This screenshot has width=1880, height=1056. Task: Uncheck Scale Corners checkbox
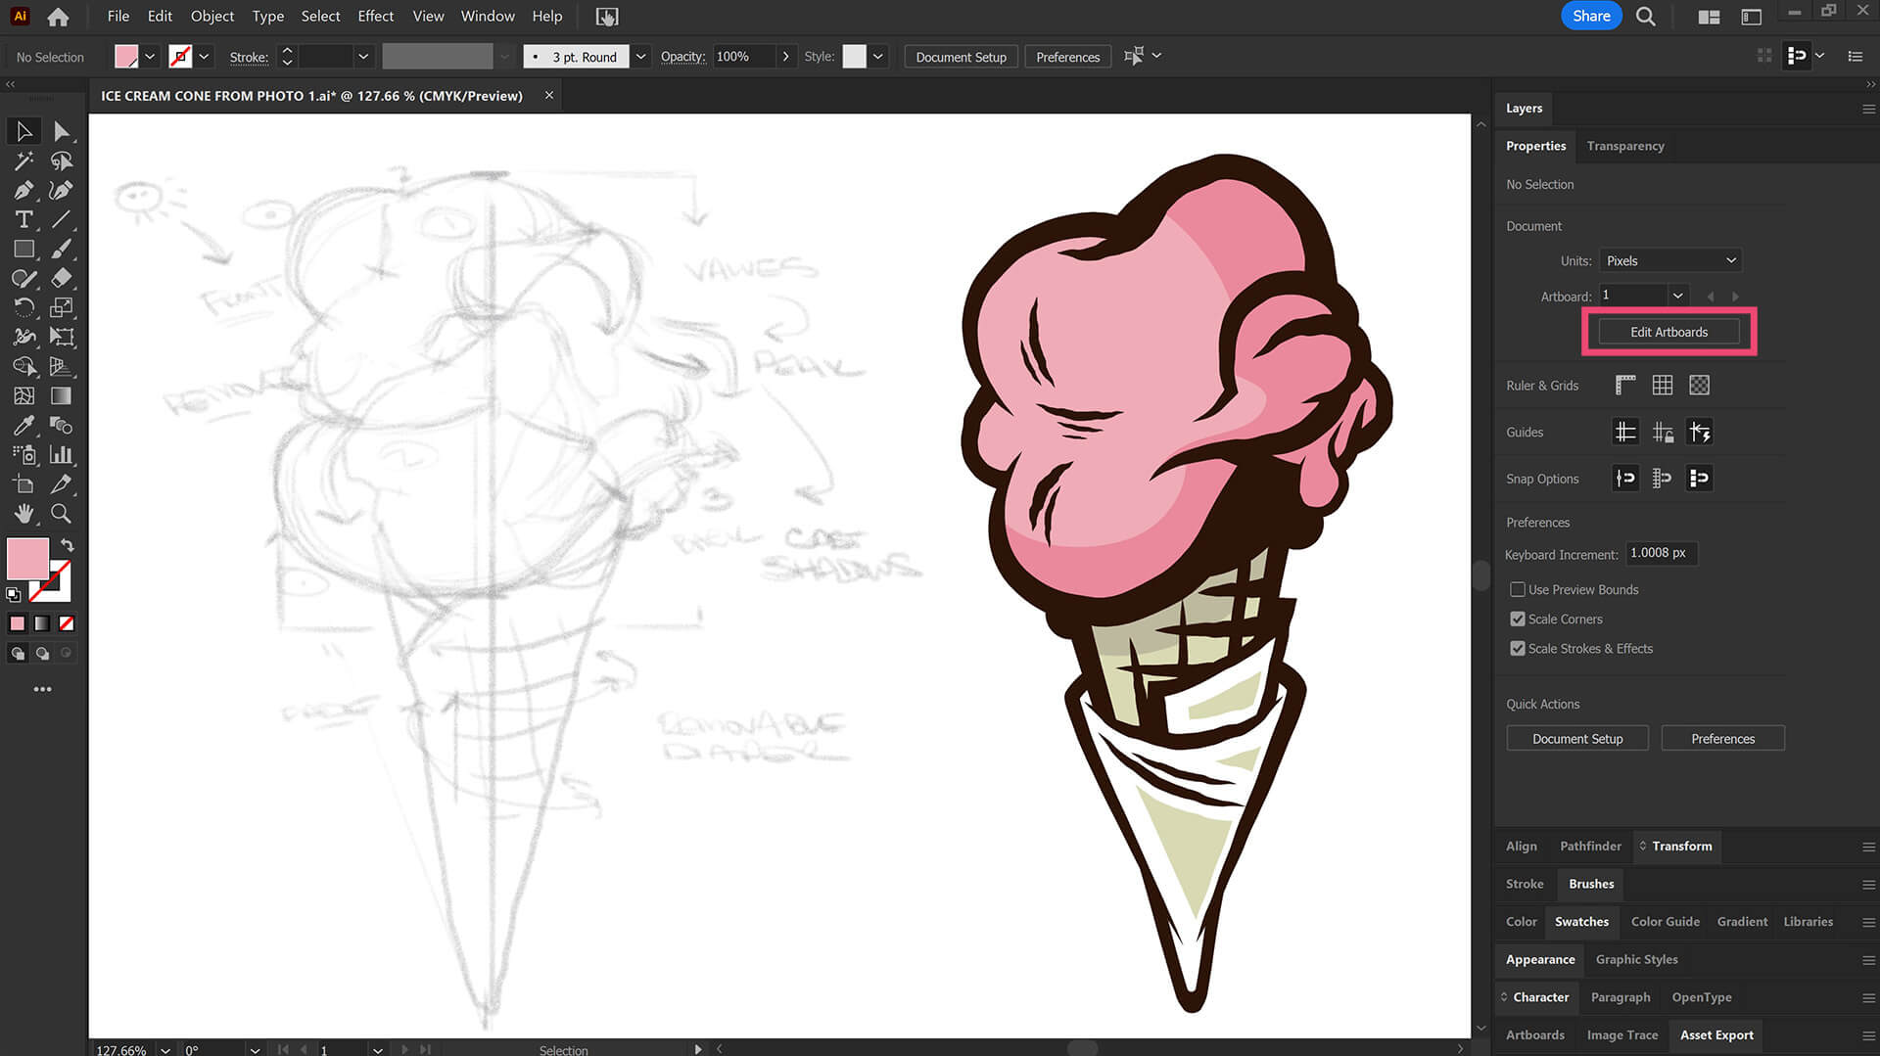pos(1518,619)
